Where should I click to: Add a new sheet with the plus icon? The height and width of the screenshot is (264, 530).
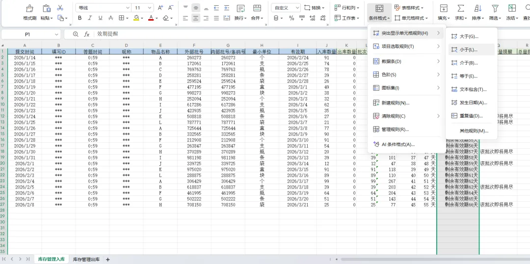pyautogui.click(x=108, y=260)
